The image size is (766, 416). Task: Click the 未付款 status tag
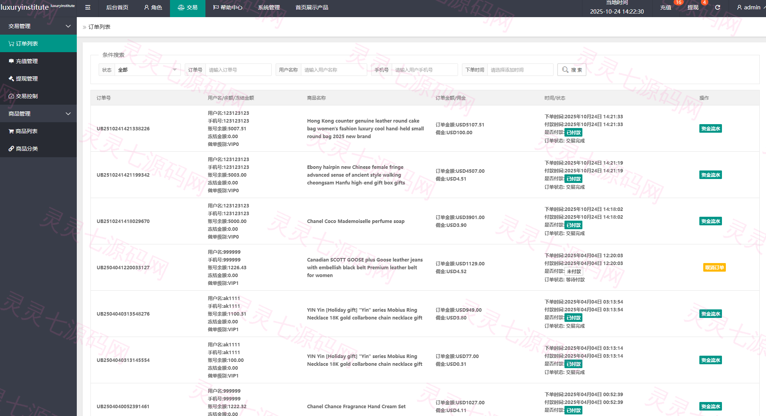[574, 271]
